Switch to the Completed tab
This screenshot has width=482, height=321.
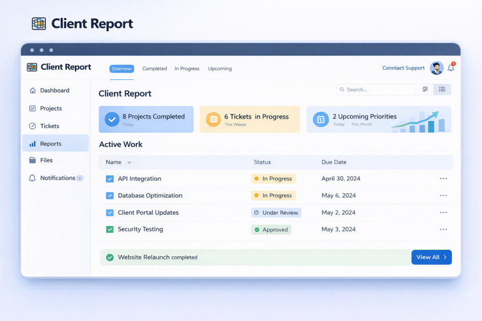(x=154, y=69)
